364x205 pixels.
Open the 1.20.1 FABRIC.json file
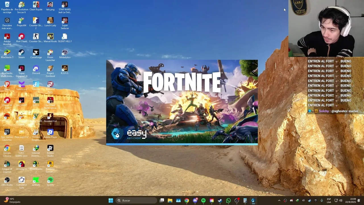pyautogui.click(x=21, y=151)
